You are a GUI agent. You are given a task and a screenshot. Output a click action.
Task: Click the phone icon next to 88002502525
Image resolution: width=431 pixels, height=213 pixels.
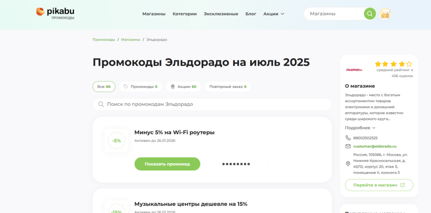pos(348,138)
